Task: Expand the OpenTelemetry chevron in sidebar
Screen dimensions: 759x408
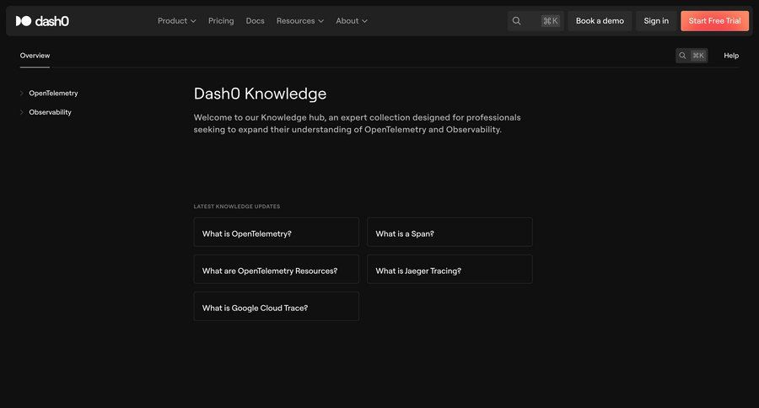Action: coord(22,93)
